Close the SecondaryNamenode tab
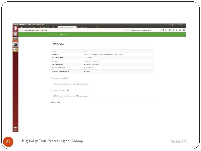Screen dimensions: 201x151 point(75,27)
